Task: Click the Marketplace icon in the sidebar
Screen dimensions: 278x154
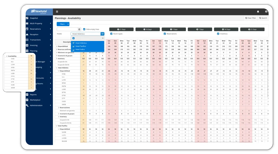Action: (x=27, y=100)
